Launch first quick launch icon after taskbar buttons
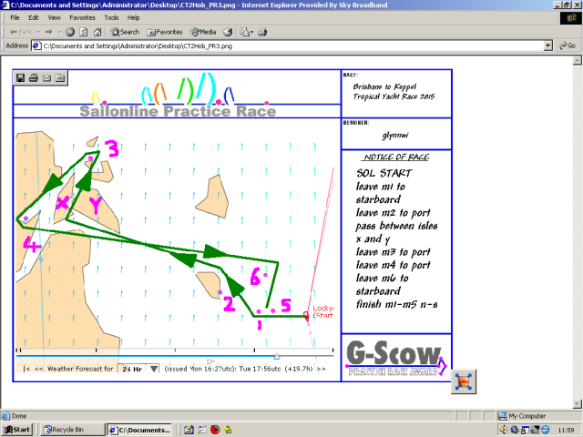The image size is (583, 437). coord(189,430)
